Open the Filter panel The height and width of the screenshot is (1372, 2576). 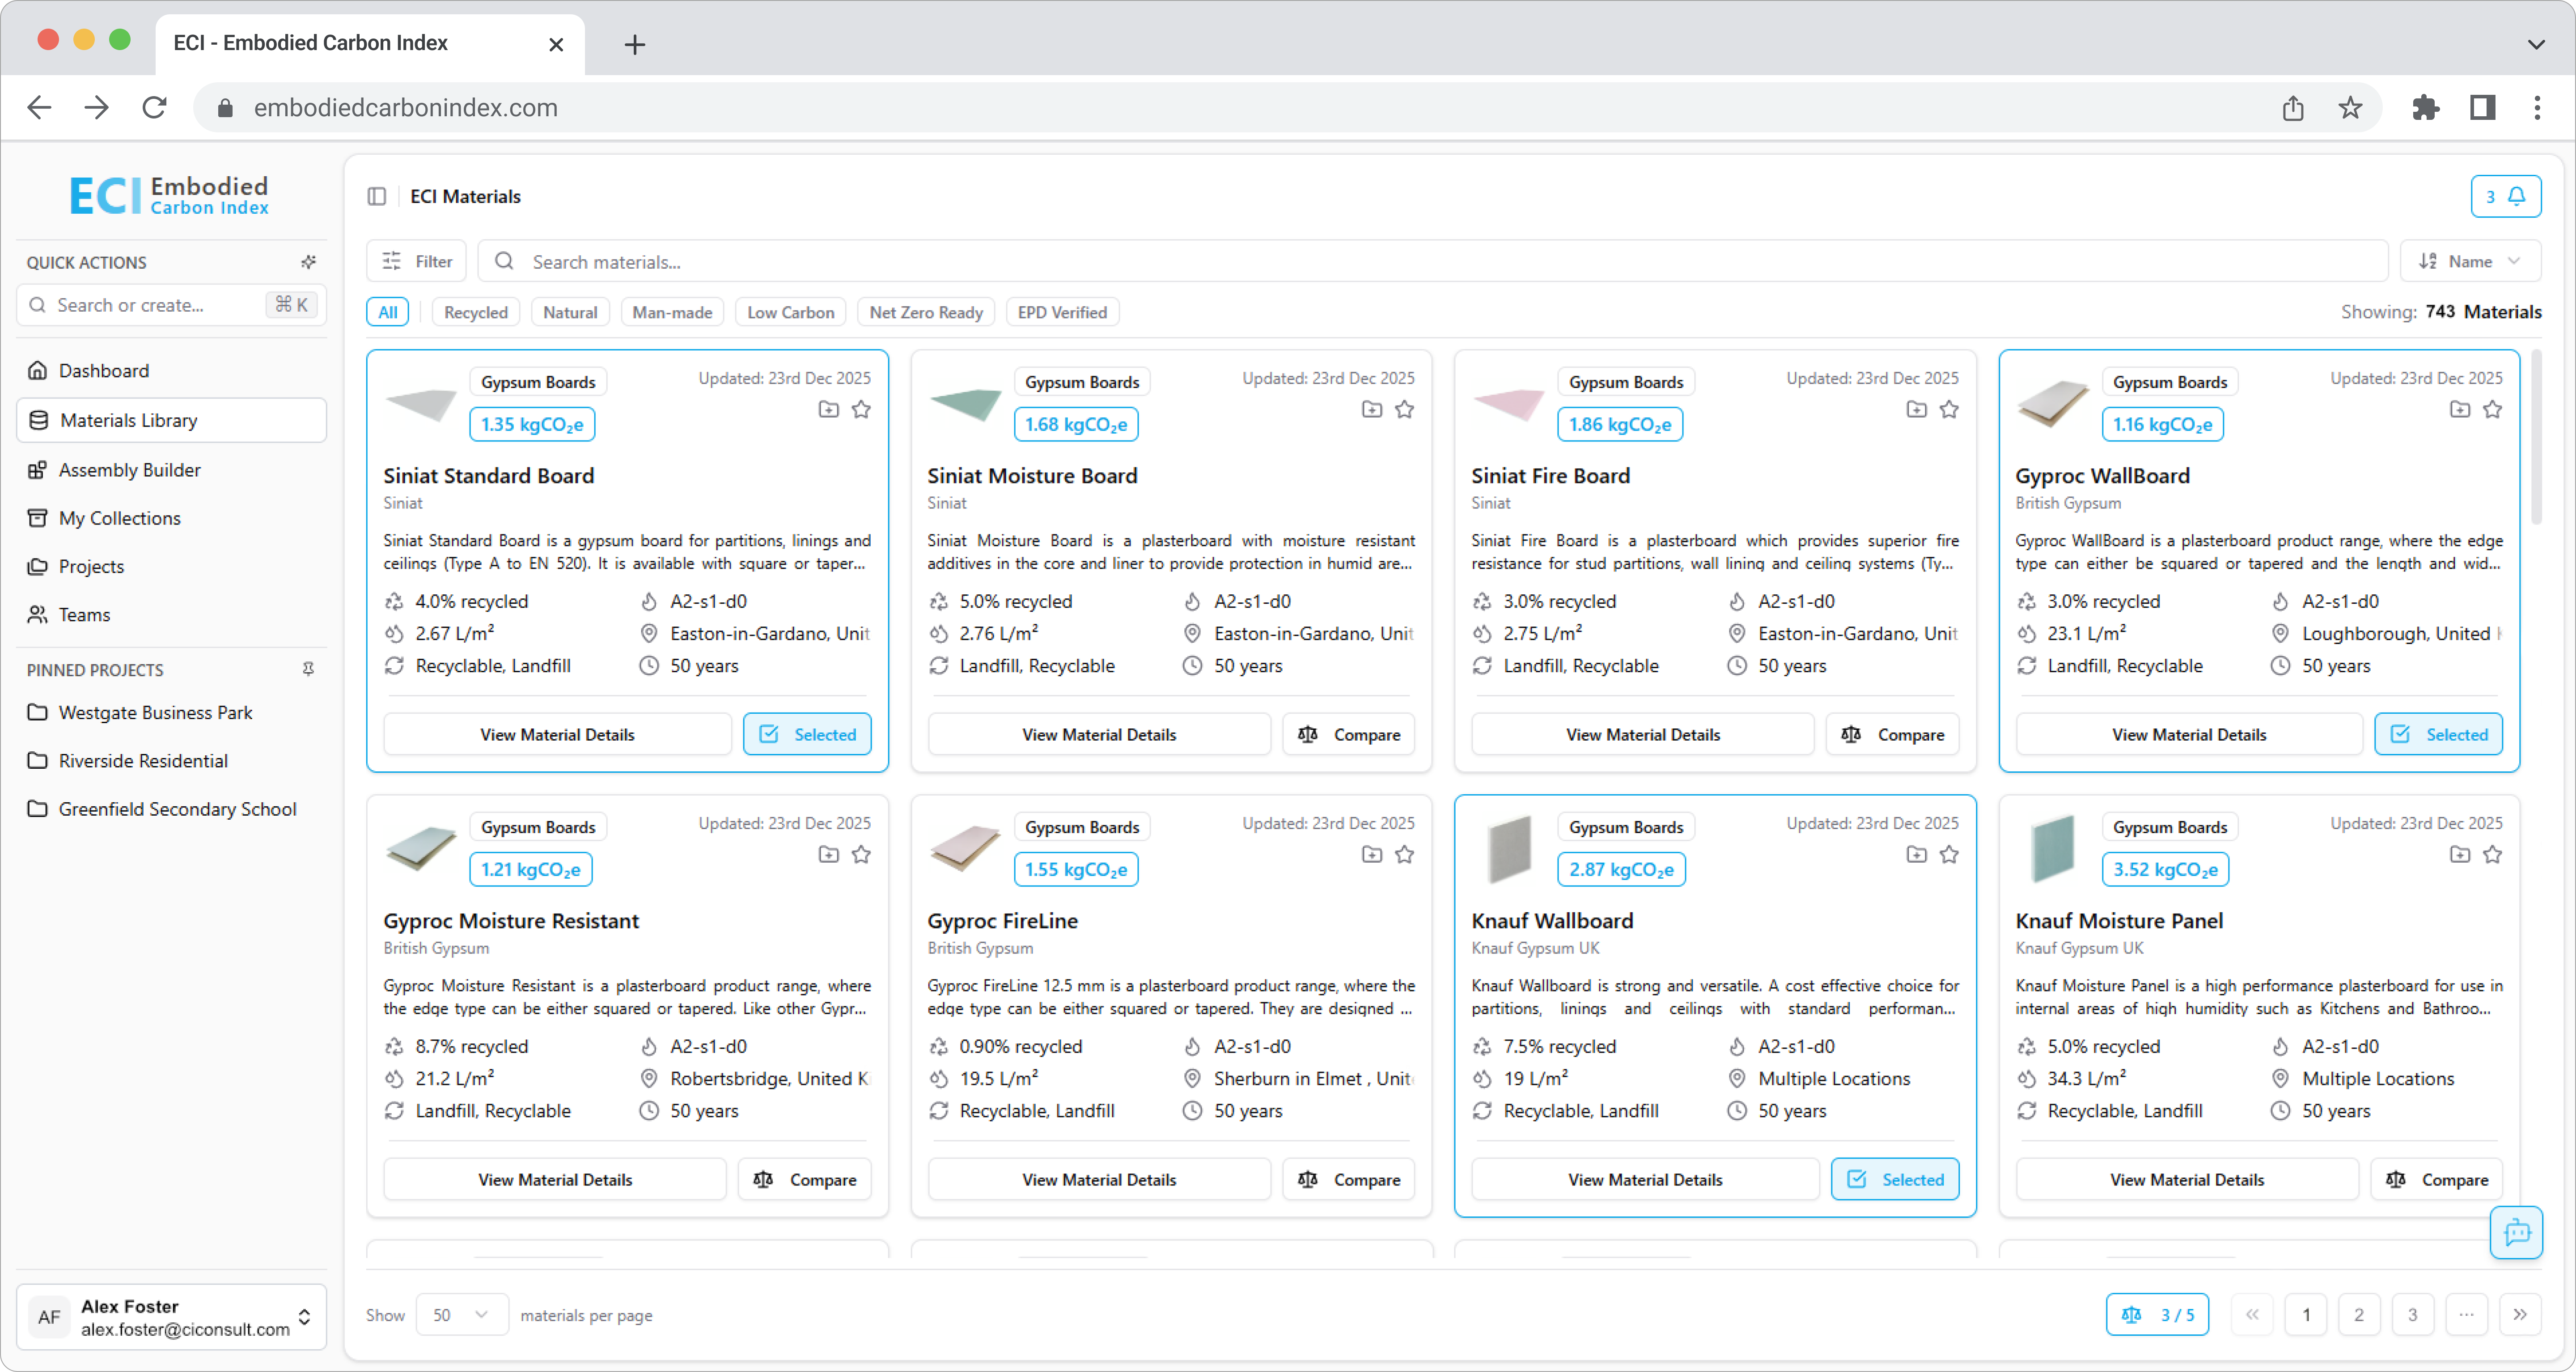pyautogui.click(x=416, y=261)
